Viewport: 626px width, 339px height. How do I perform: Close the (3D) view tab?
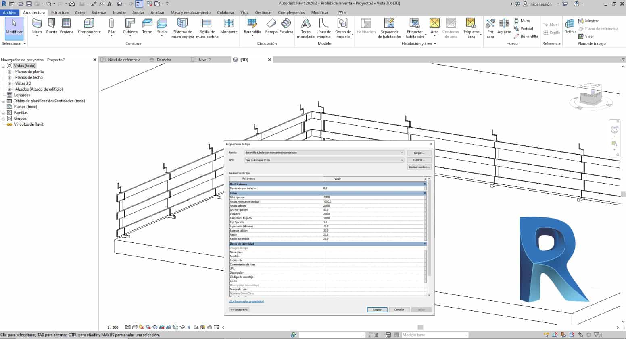(270, 60)
